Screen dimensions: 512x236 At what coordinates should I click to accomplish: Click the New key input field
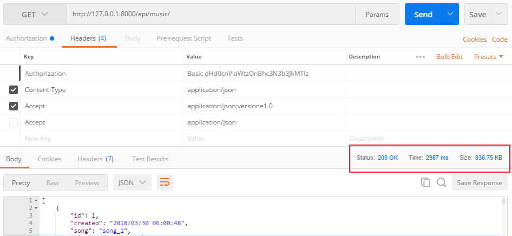pos(102,139)
